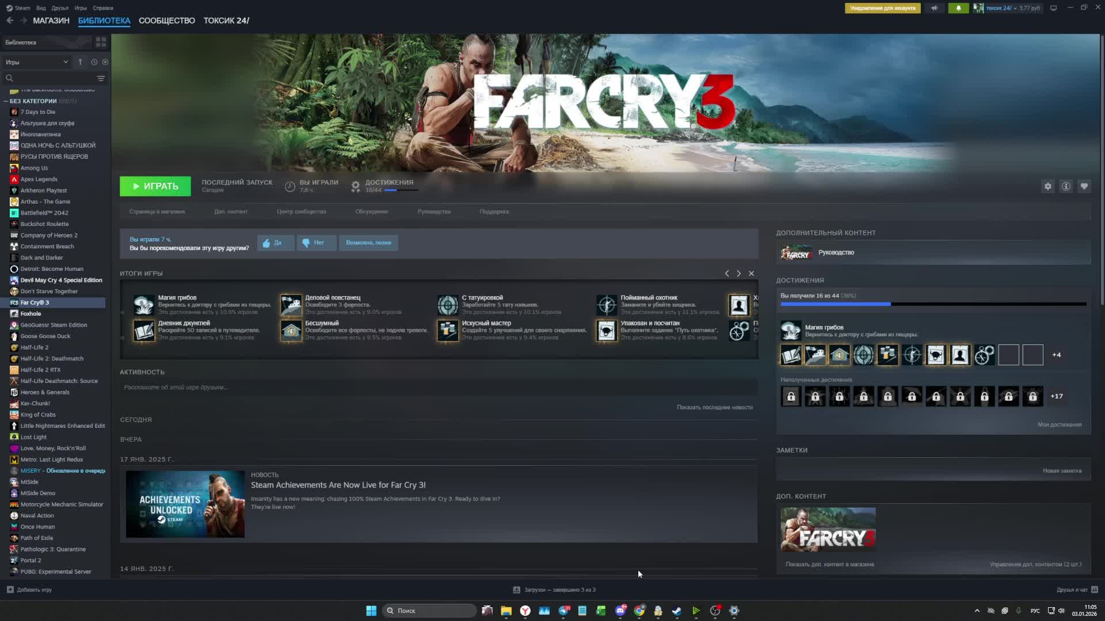Click the С татуировкой achievement icon
1105x621 pixels.
pos(448,305)
